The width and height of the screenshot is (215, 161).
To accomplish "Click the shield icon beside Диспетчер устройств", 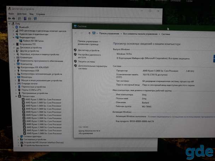I will 75,50.
